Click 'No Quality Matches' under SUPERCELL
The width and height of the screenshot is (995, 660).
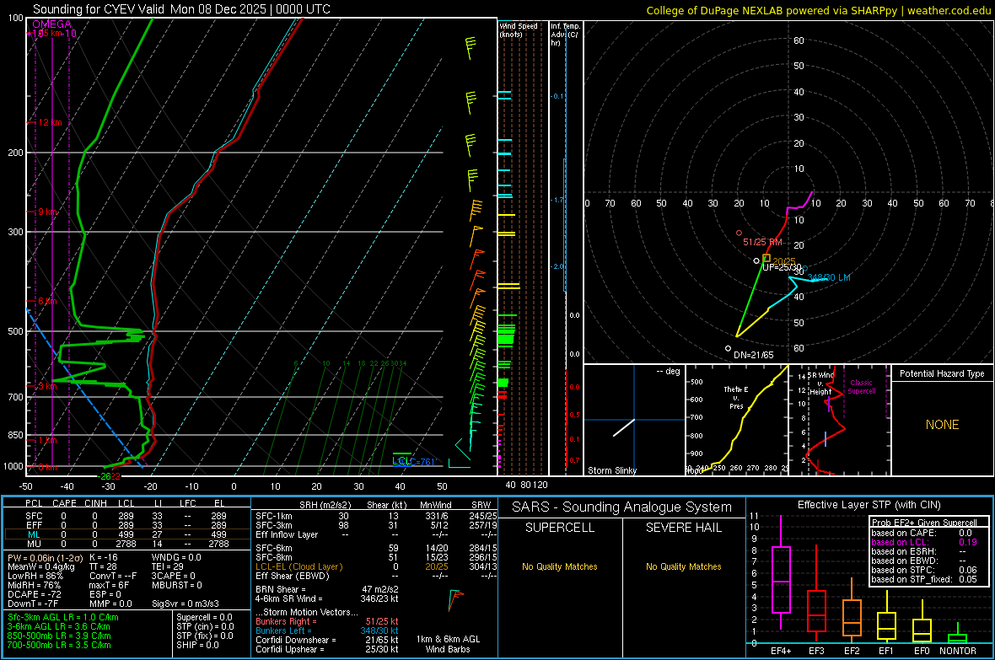[560, 566]
